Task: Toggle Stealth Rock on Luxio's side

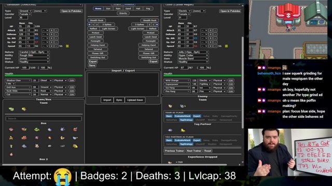Action: (x=149, y=21)
